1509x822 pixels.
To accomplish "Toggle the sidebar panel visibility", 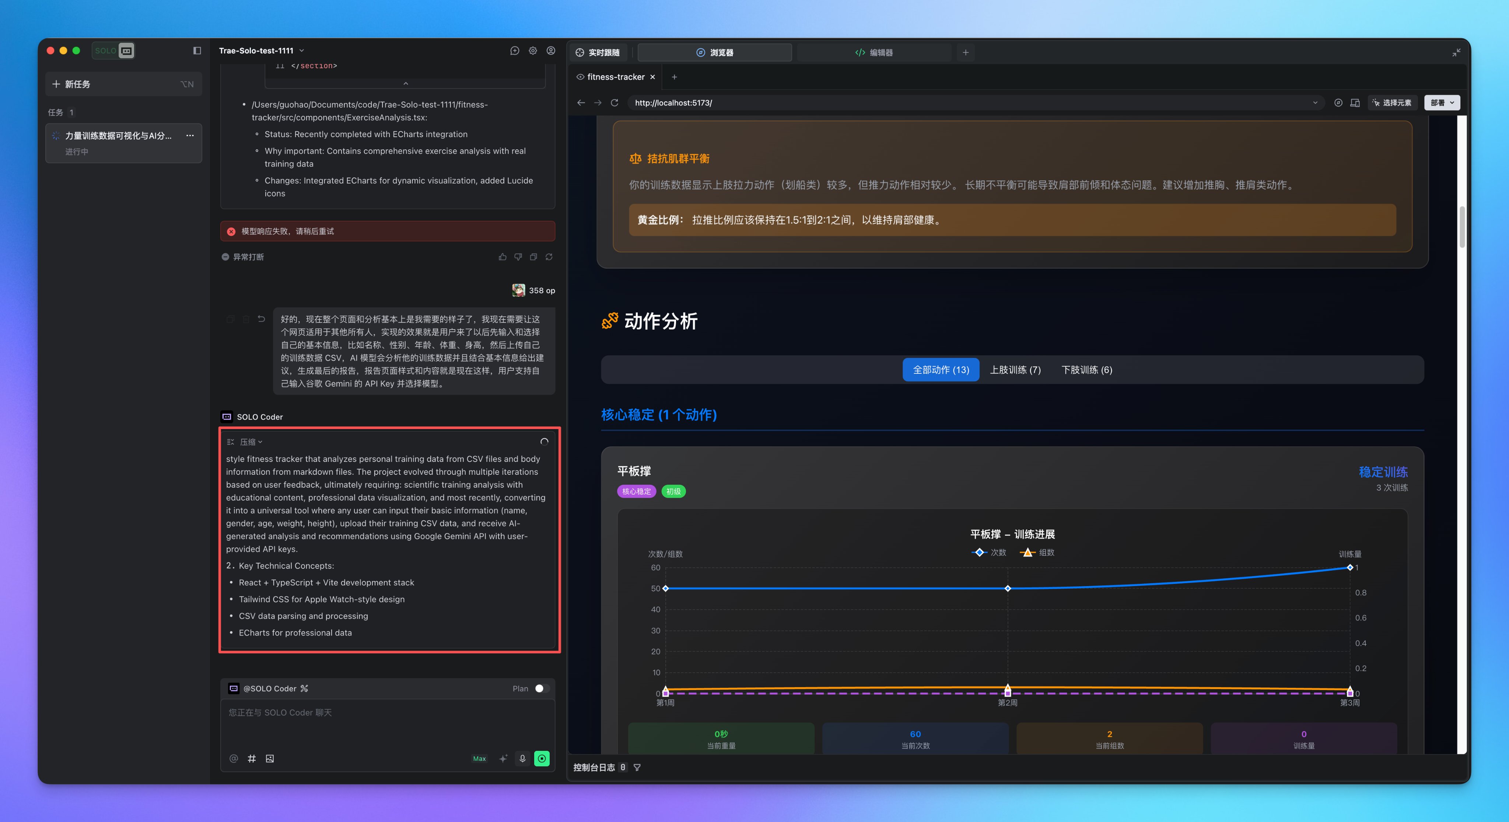I will point(197,51).
